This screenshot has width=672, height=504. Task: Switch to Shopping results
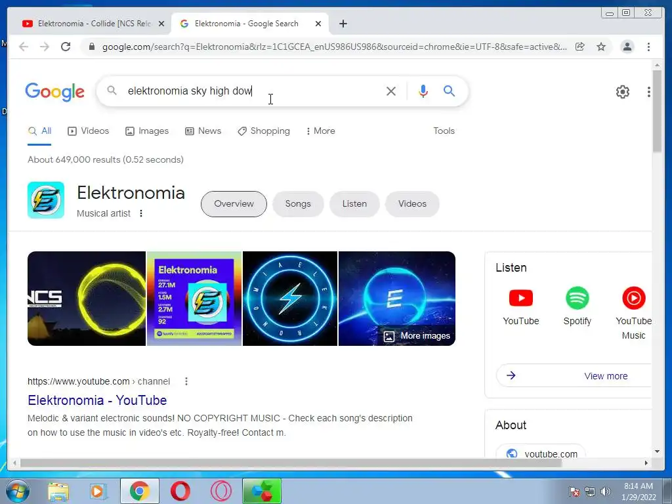pos(264,131)
